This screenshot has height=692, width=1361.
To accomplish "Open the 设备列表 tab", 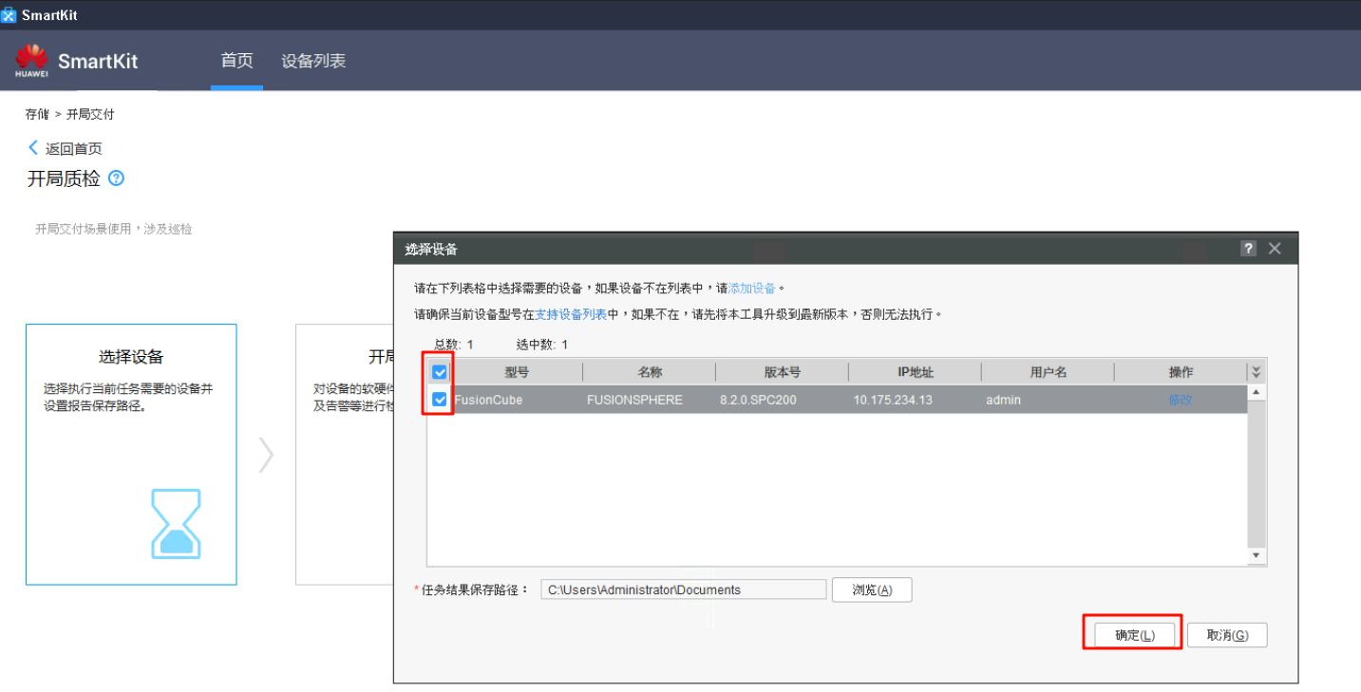I will coord(313,61).
